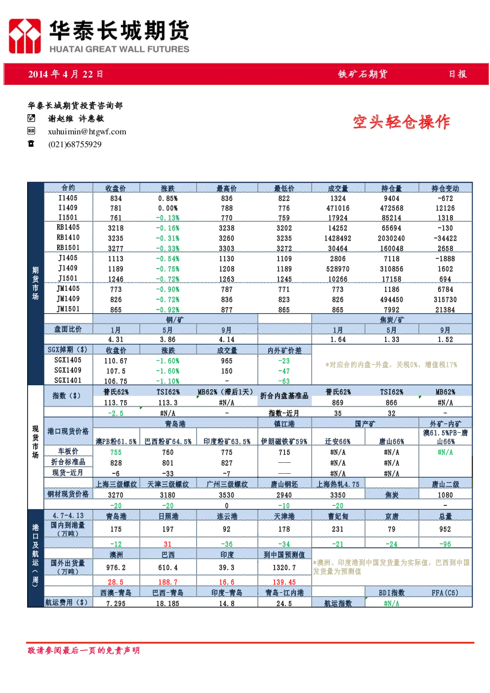The image size is (490, 693).
Task: Click the 国内到港量 (万吨) label
Action: click(x=68, y=529)
